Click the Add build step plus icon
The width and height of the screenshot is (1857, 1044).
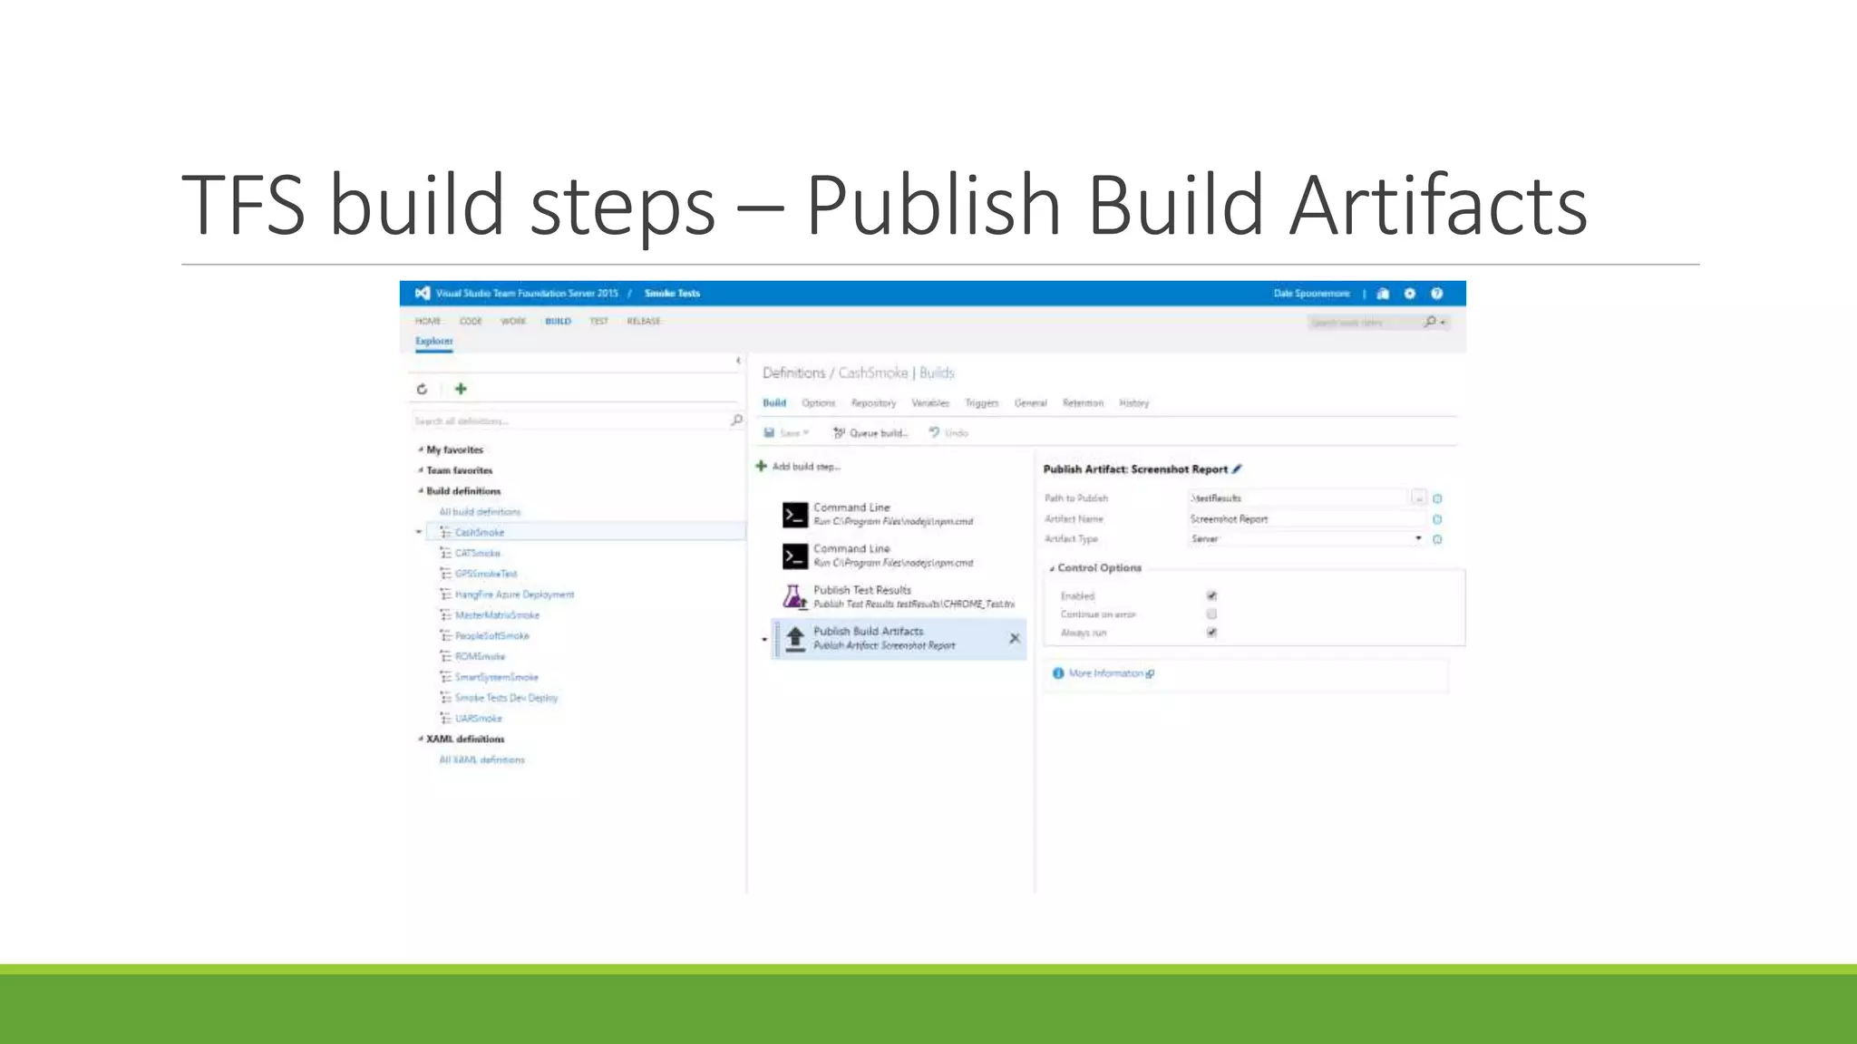tap(761, 466)
